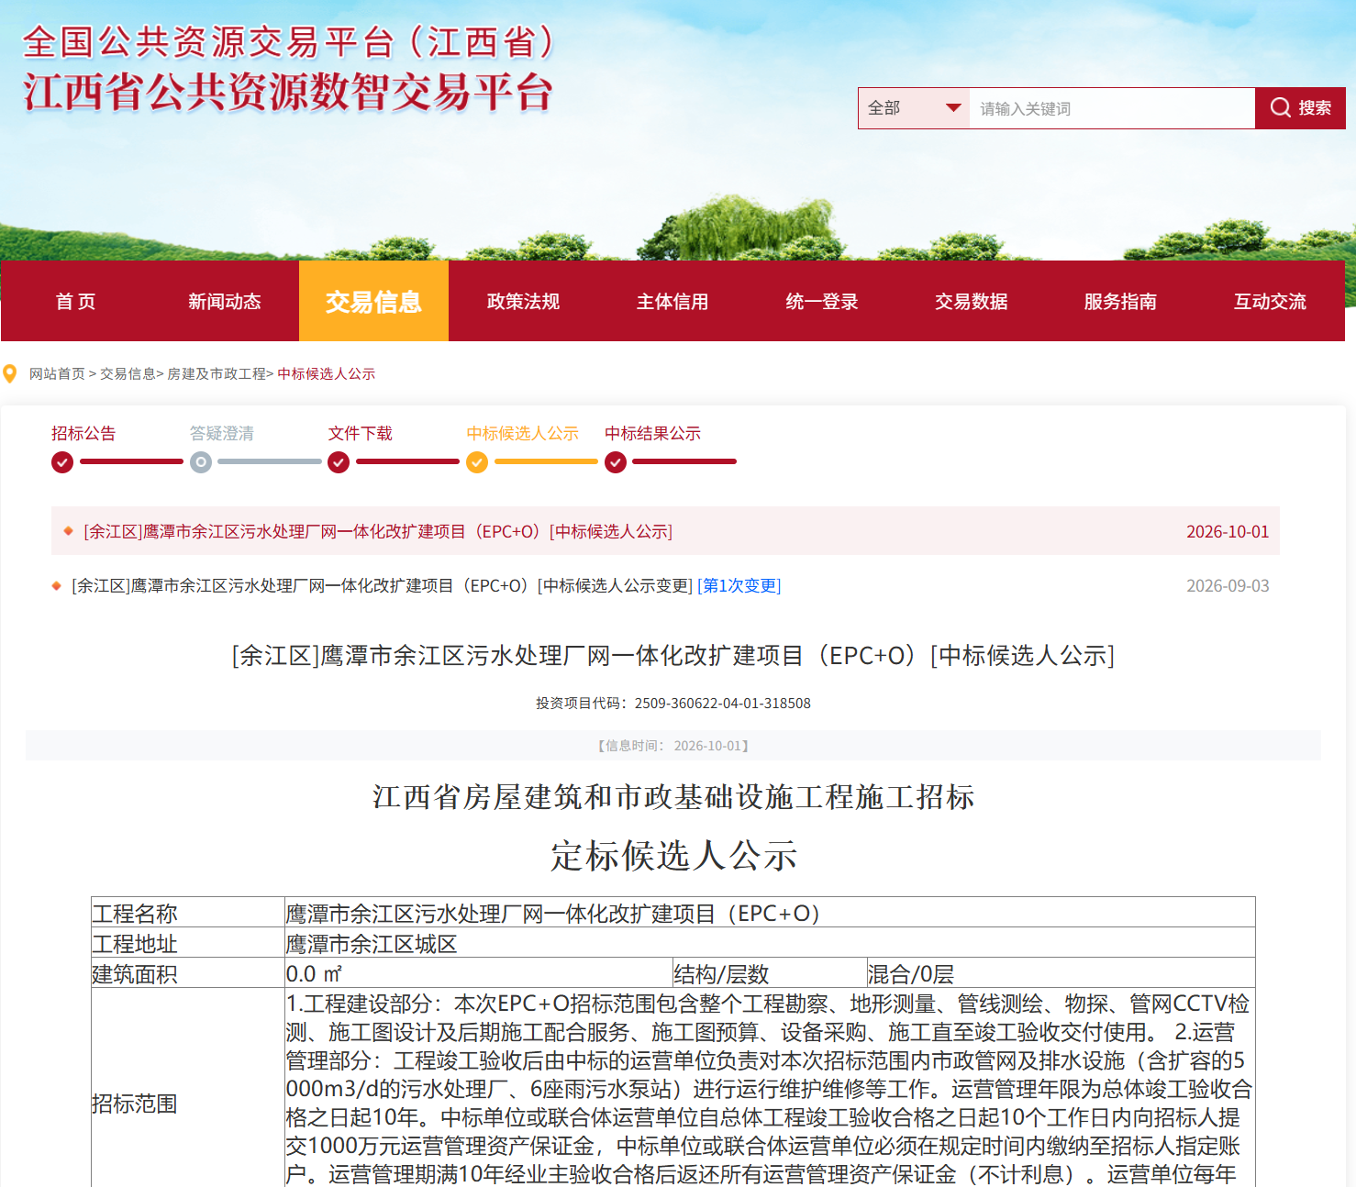The height and width of the screenshot is (1187, 1356).
Task: Open the 政策法规 menu item
Action: 523,301
